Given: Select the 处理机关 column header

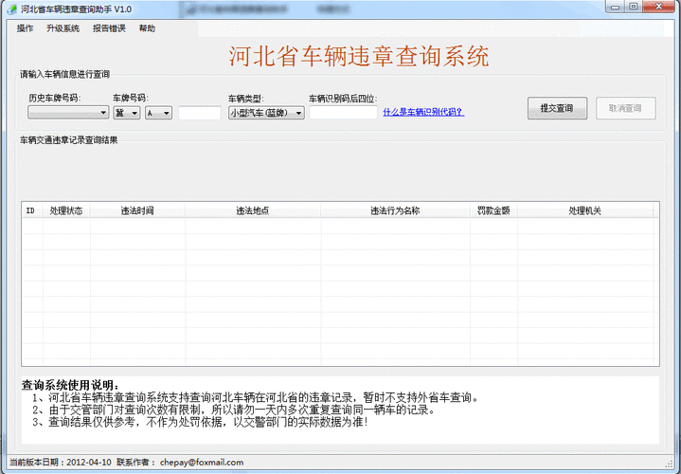Looking at the screenshot, I should coord(585,210).
